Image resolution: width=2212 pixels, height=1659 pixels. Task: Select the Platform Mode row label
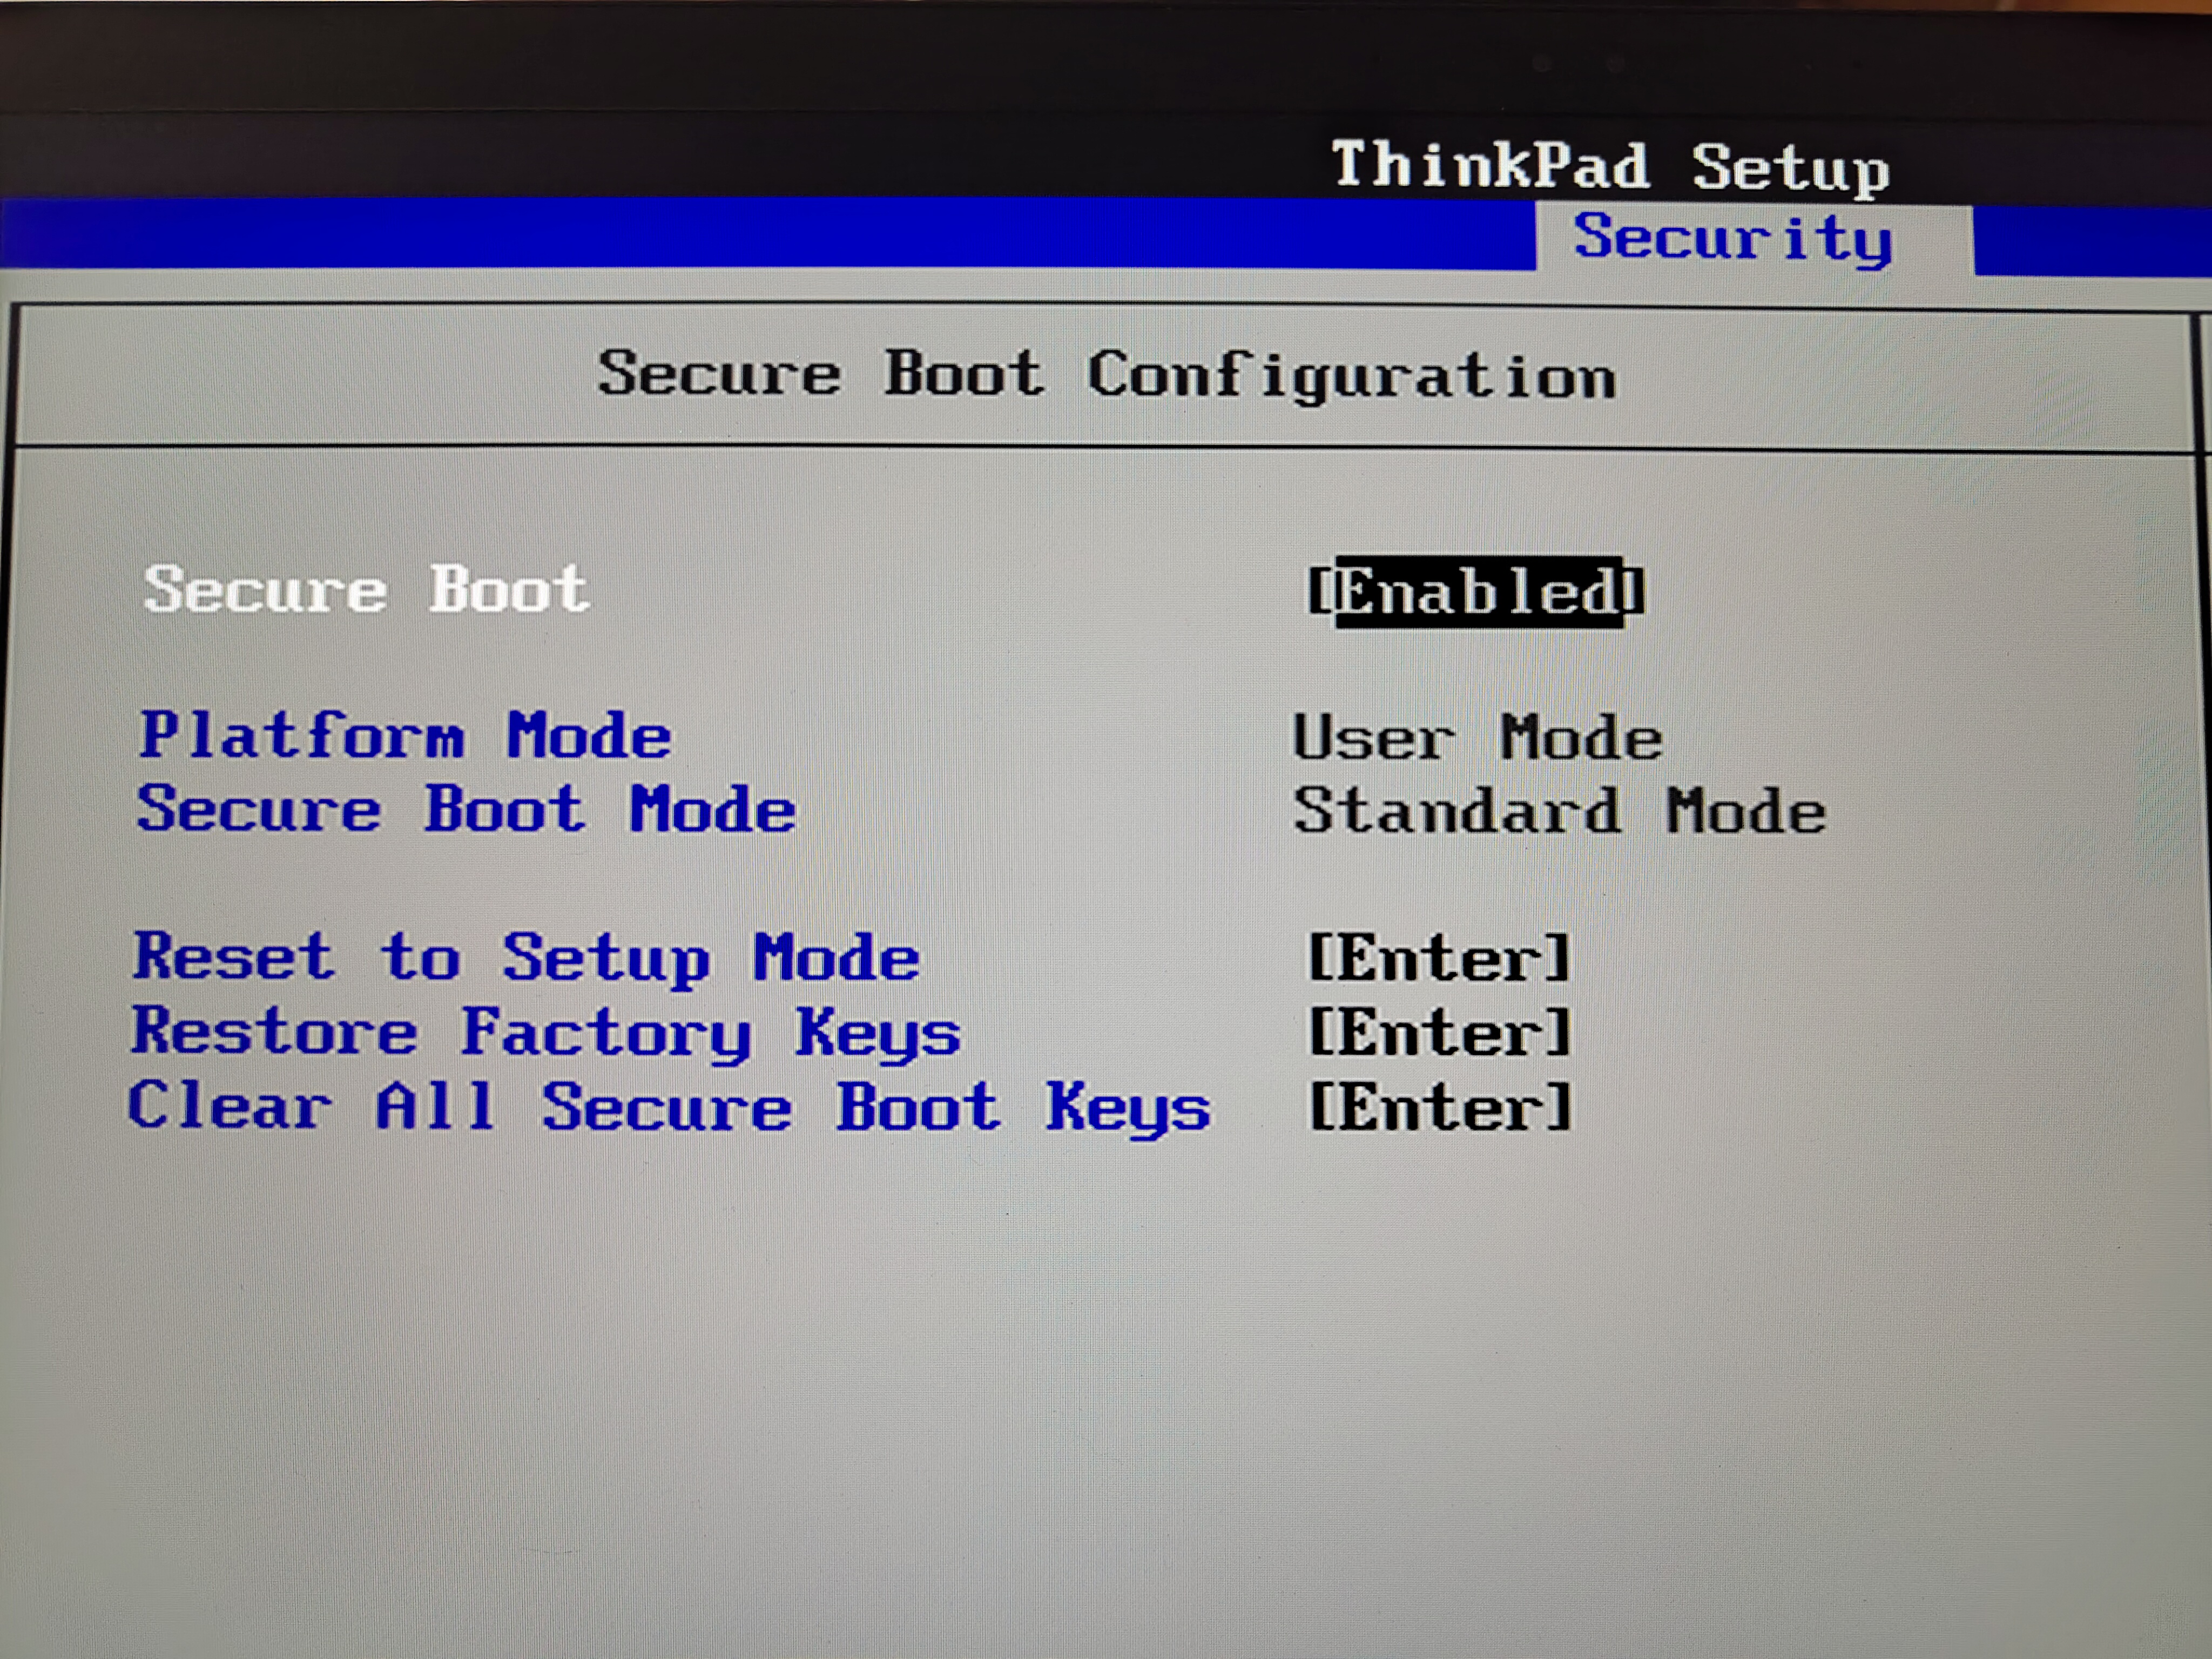point(405,736)
